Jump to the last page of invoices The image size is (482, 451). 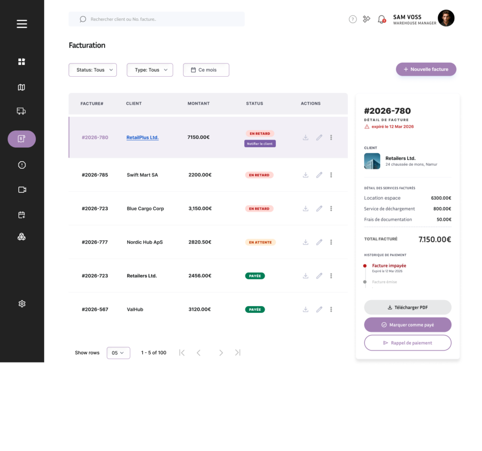pos(238,353)
